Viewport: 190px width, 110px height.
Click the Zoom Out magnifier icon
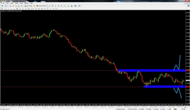coord(62,6)
